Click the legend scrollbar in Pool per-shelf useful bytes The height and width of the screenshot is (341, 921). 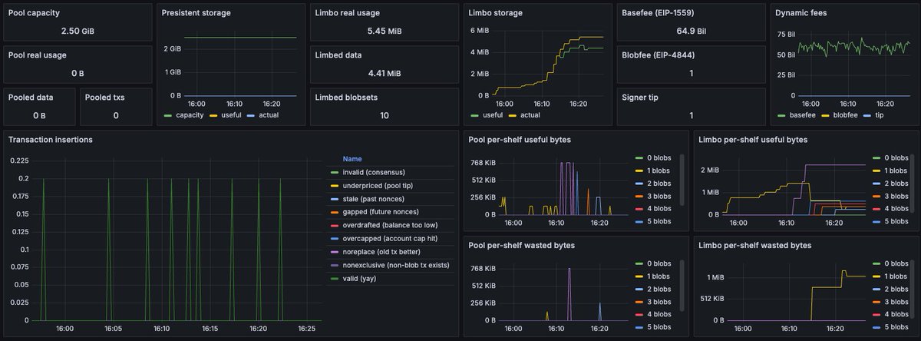tap(681, 179)
